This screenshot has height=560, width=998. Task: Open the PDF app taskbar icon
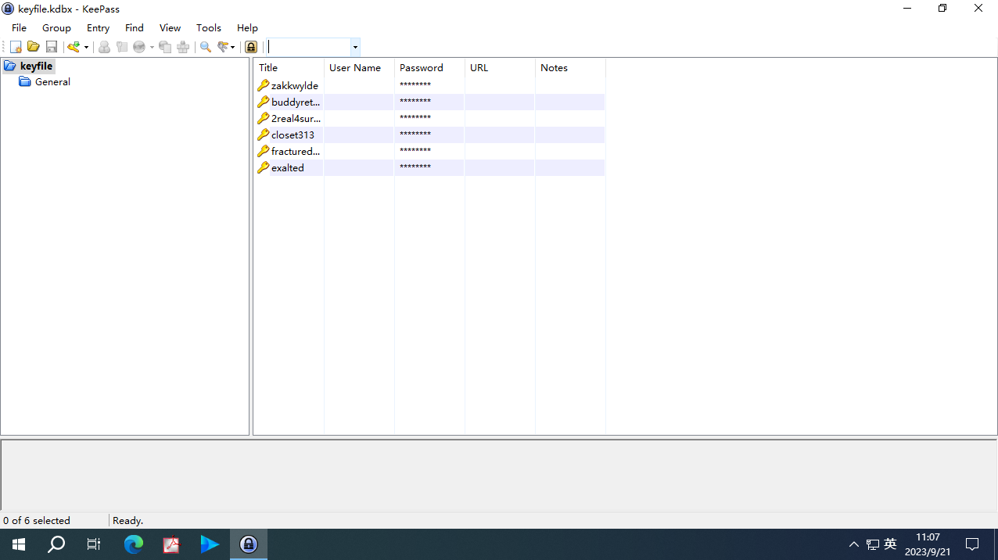[171, 544]
